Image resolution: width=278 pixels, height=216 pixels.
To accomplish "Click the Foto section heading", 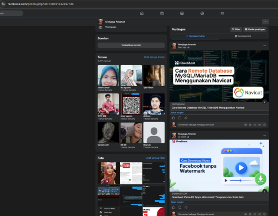I will click(x=101, y=158).
